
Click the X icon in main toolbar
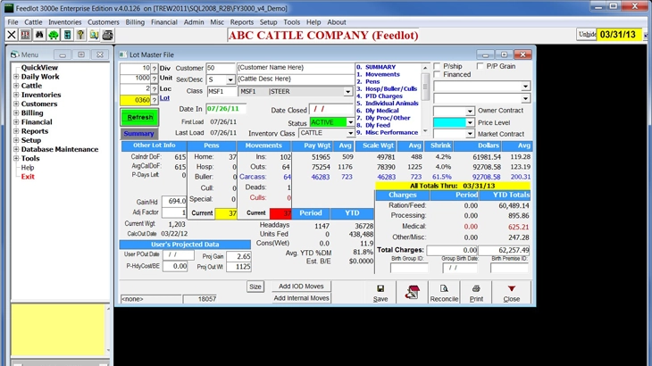pos(12,35)
